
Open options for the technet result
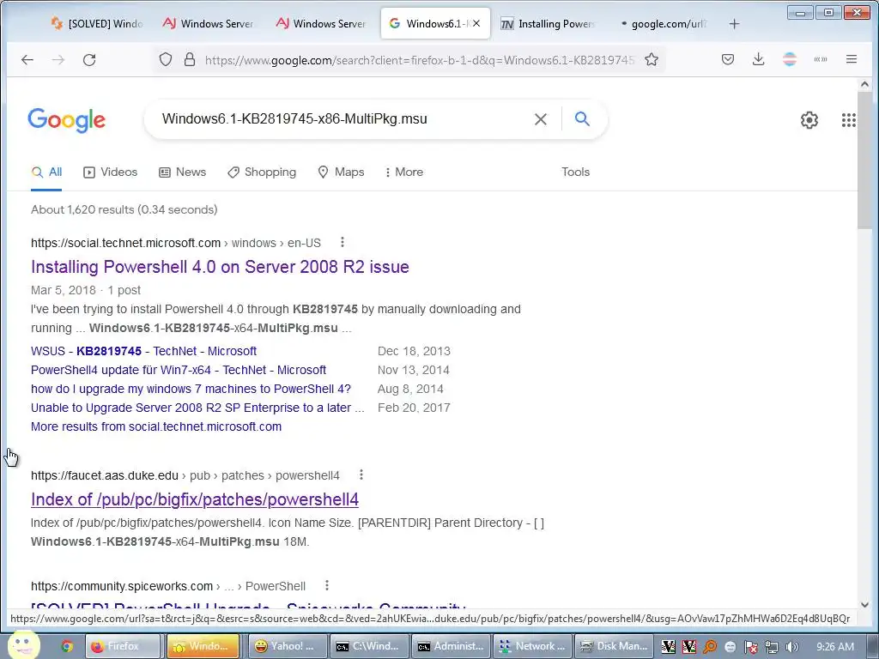[x=342, y=242]
